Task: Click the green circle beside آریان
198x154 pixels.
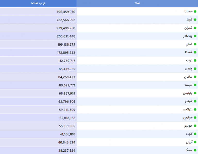Action: click(195, 142)
